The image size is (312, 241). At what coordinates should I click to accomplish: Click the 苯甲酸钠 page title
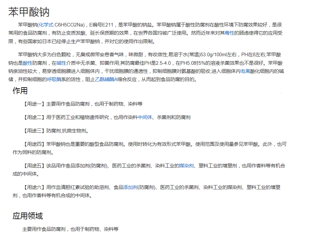[29, 12]
